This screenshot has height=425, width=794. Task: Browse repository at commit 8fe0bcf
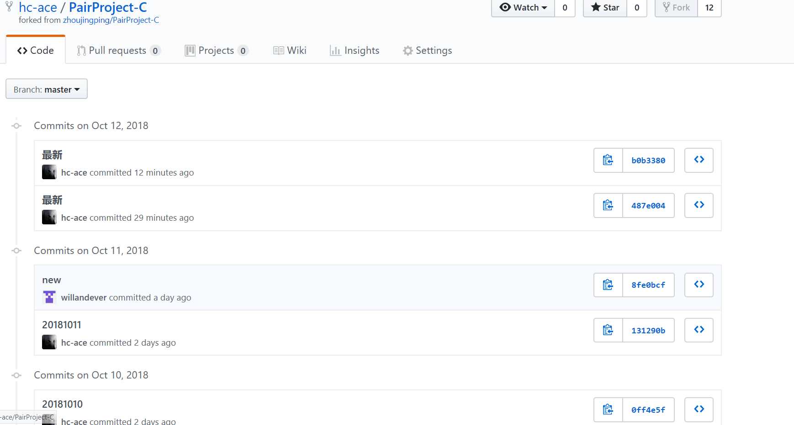pyautogui.click(x=699, y=285)
